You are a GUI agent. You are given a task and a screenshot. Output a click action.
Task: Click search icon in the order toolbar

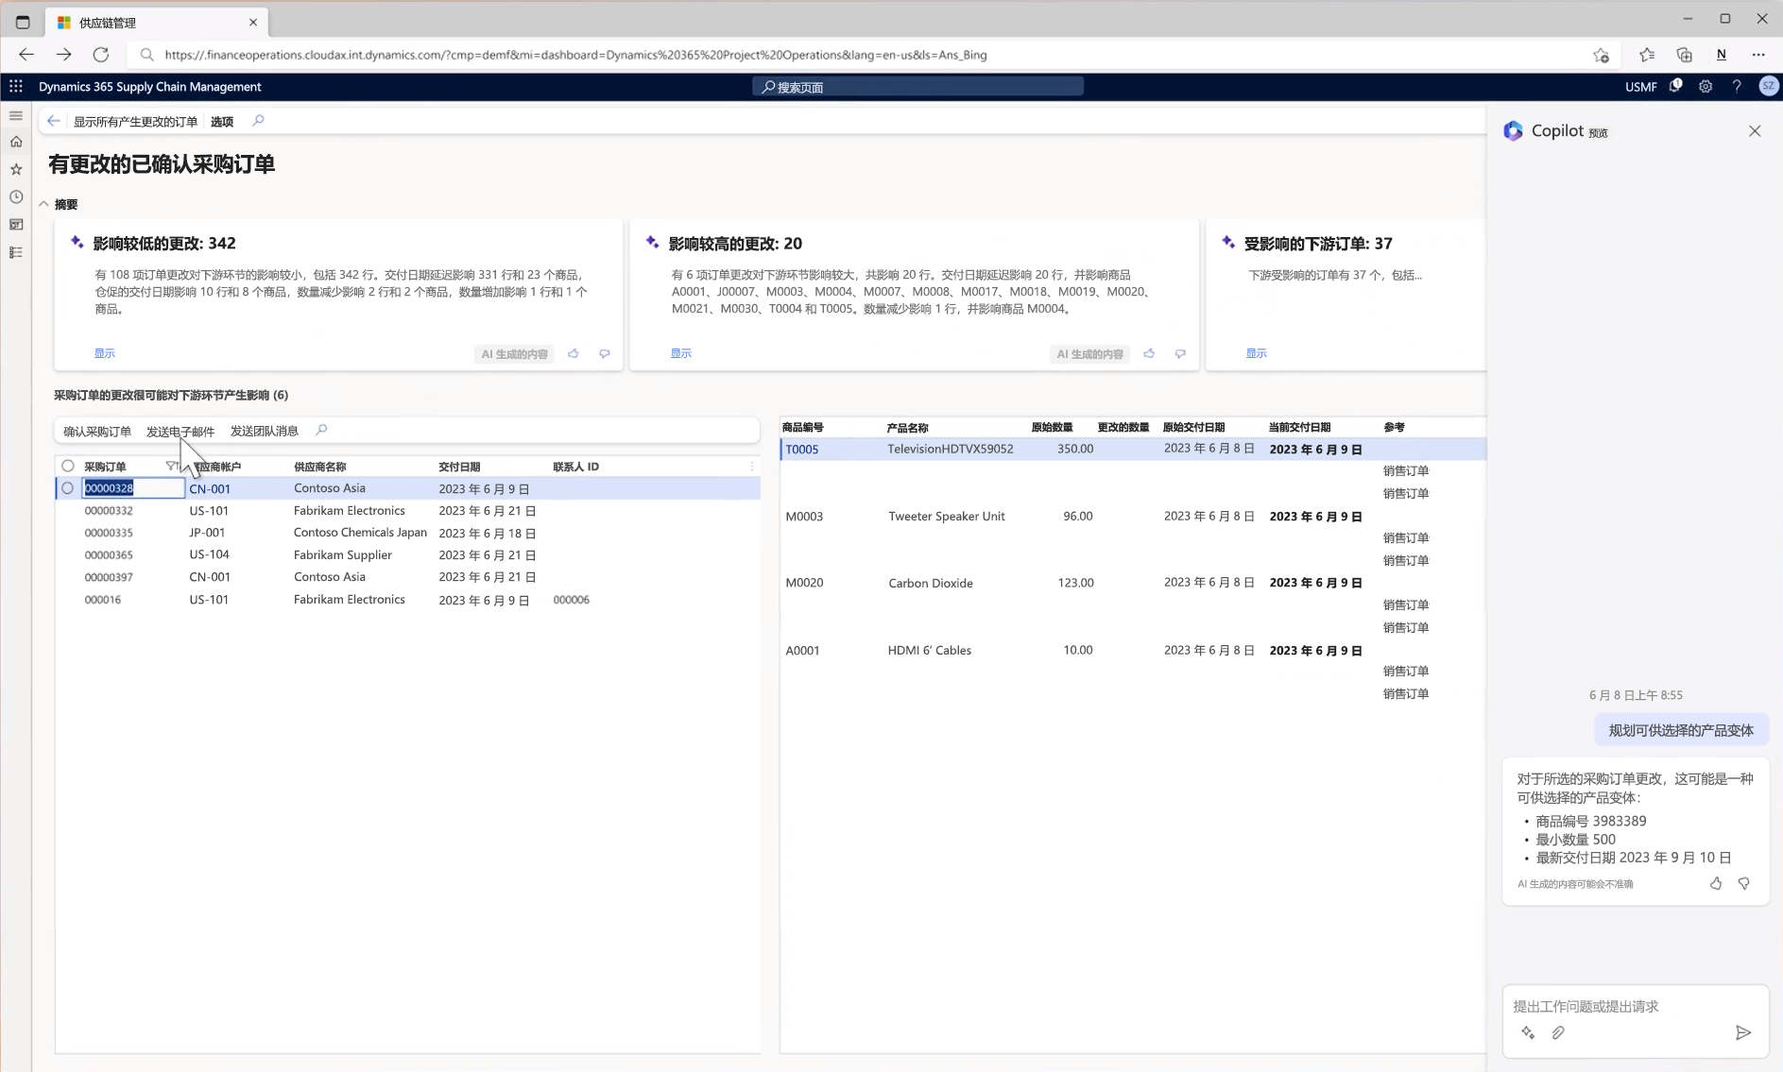click(x=321, y=430)
